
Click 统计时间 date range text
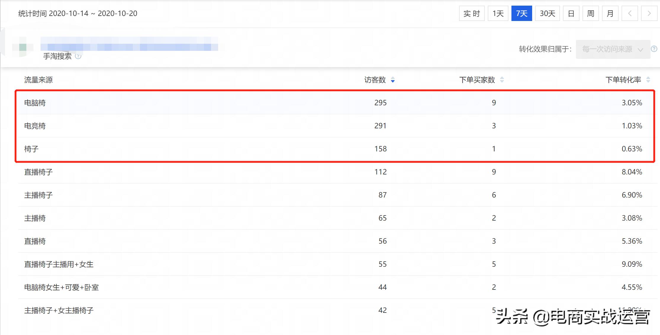coord(78,14)
